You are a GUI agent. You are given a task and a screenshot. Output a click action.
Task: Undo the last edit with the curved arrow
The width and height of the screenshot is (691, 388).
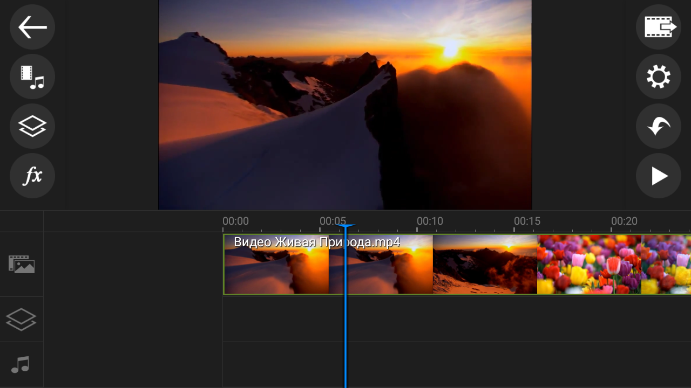658,126
